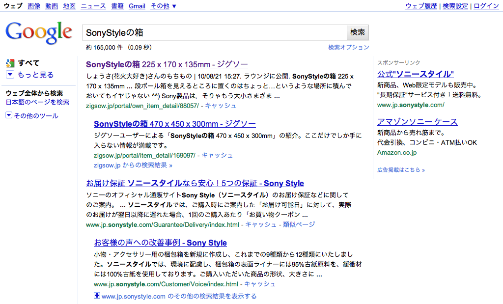
Task: Click the 約 165,000 件 result count text
Action: tap(104, 48)
